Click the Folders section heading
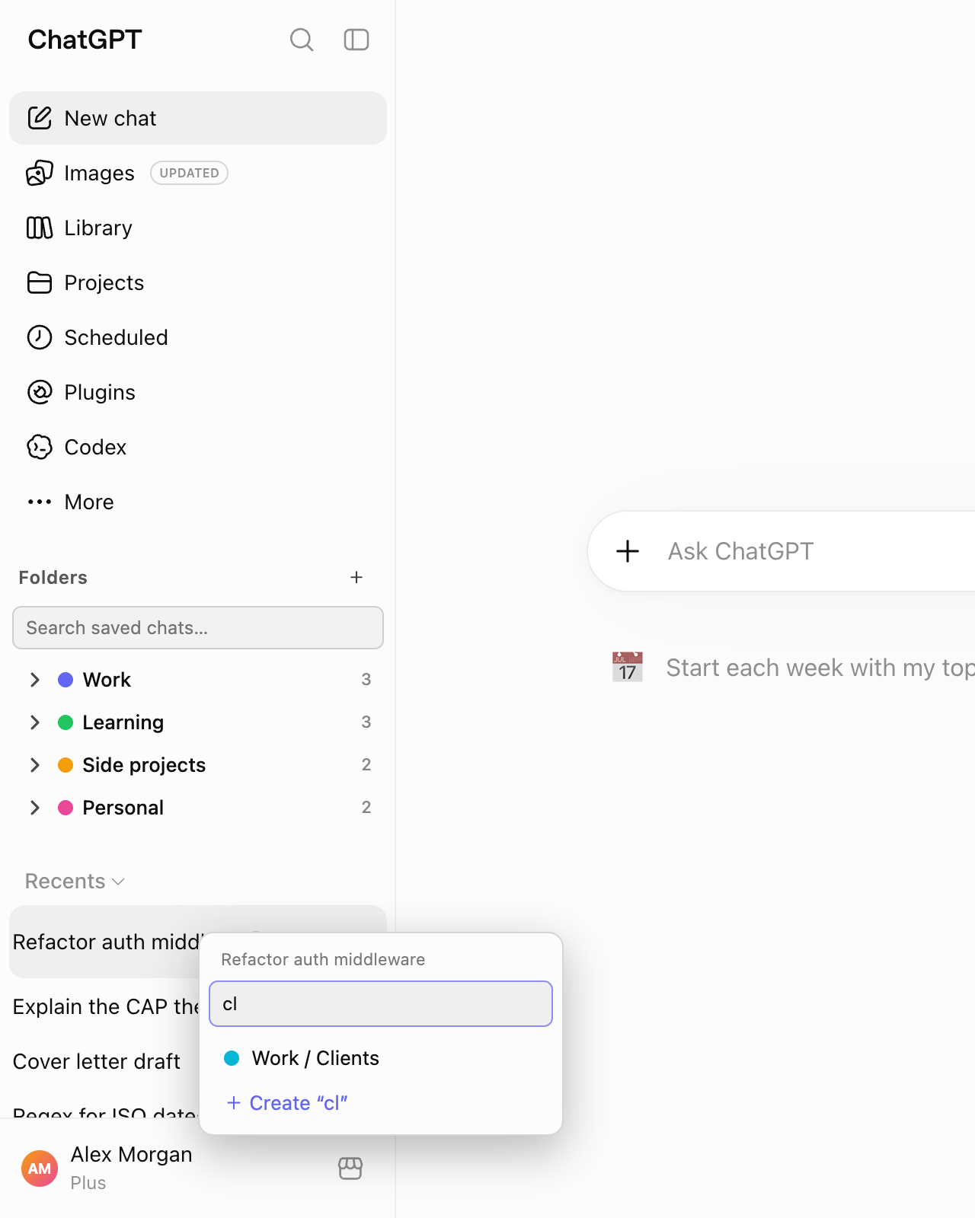 53,578
